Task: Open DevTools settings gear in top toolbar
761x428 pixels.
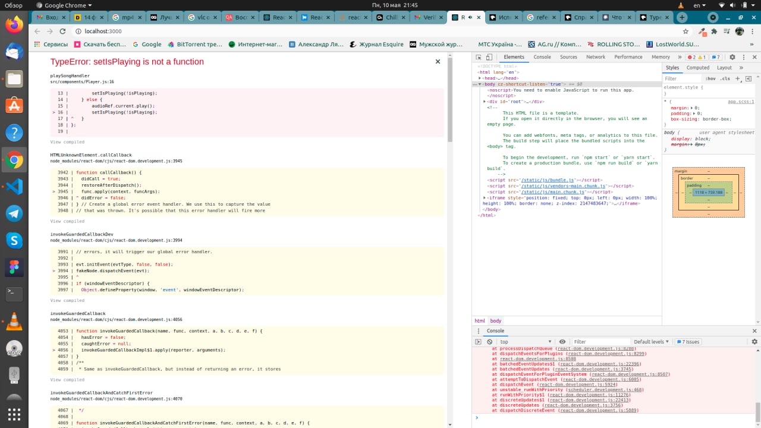Action: click(732, 57)
